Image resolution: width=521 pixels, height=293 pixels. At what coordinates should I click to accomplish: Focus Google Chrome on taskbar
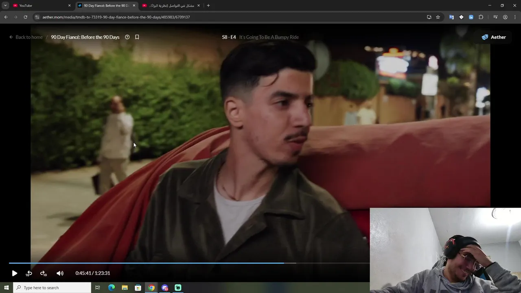coord(151,288)
